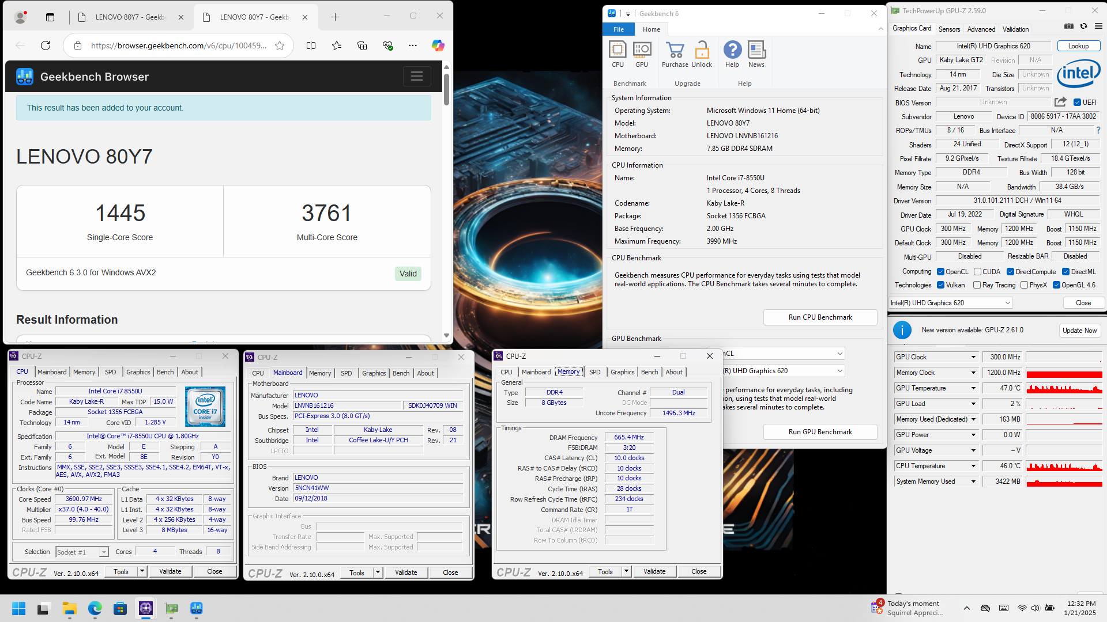Open the GPU-Z hamburger menu icon
The height and width of the screenshot is (622, 1107).
pyautogui.click(x=1098, y=26)
